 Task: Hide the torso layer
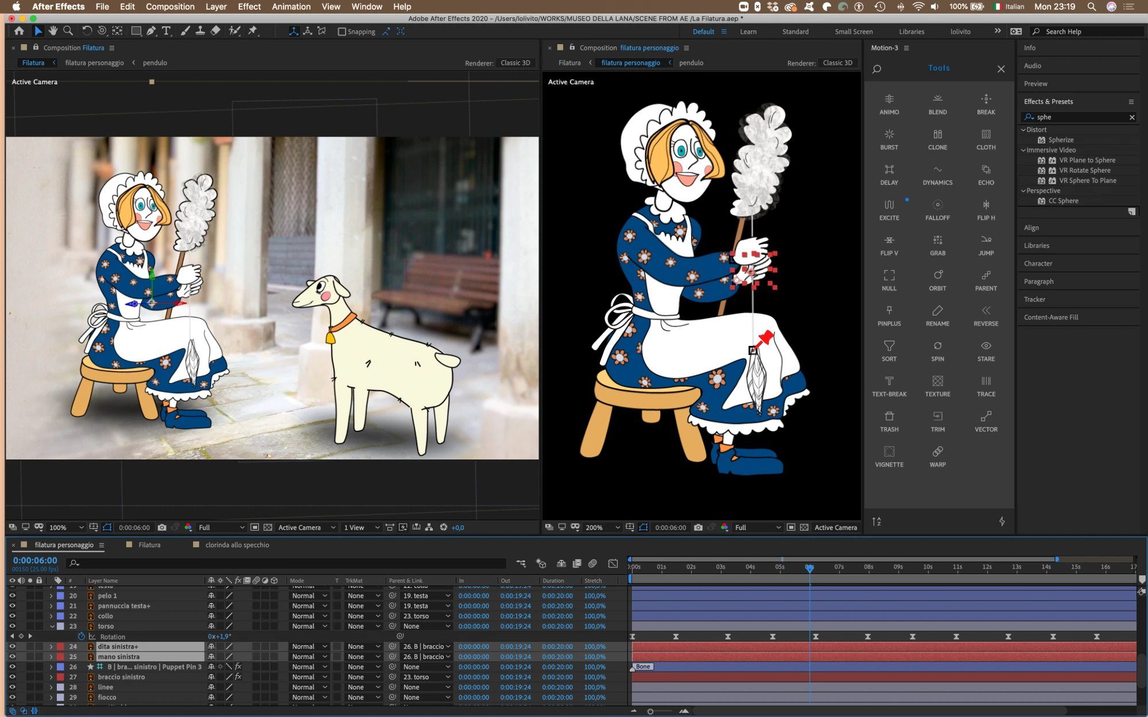[x=12, y=626]
